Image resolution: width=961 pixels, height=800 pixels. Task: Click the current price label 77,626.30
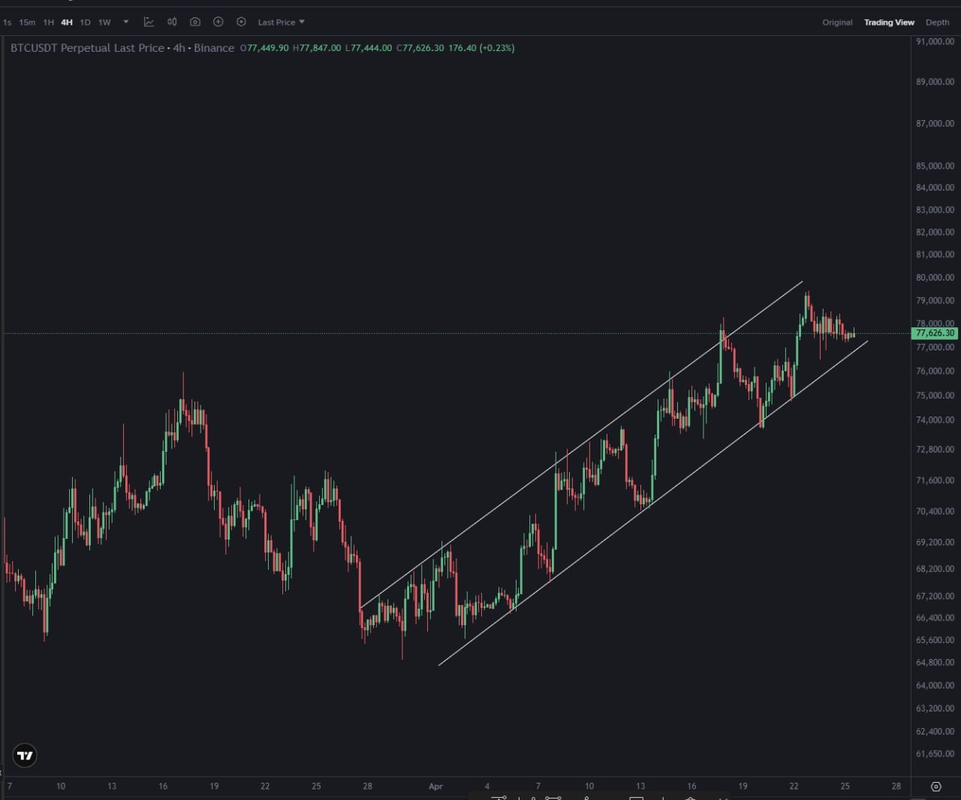pyautogui.click(x=935, y=333)
